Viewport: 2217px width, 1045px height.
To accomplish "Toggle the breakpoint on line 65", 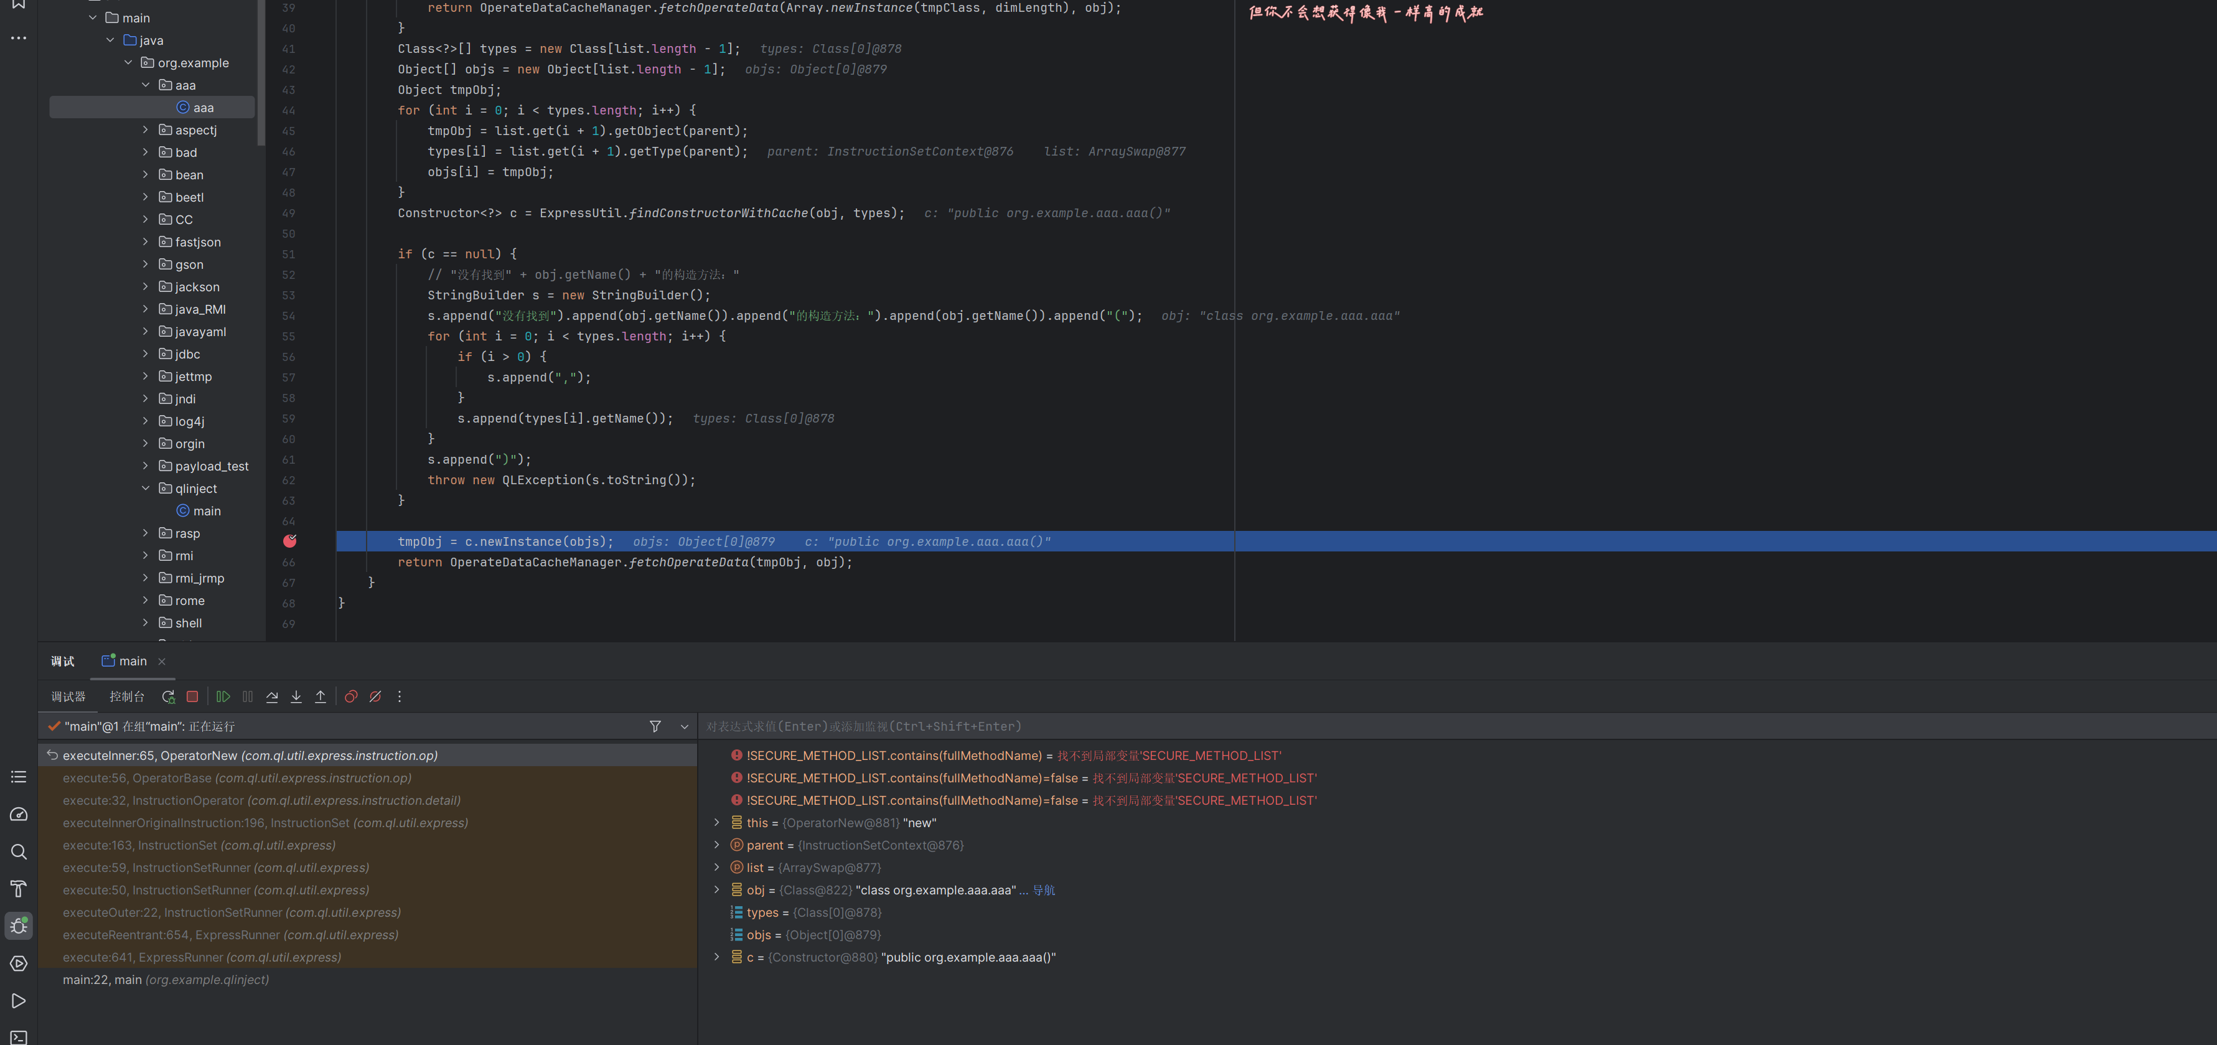I will pyautogui.click(x=290, y=541).
